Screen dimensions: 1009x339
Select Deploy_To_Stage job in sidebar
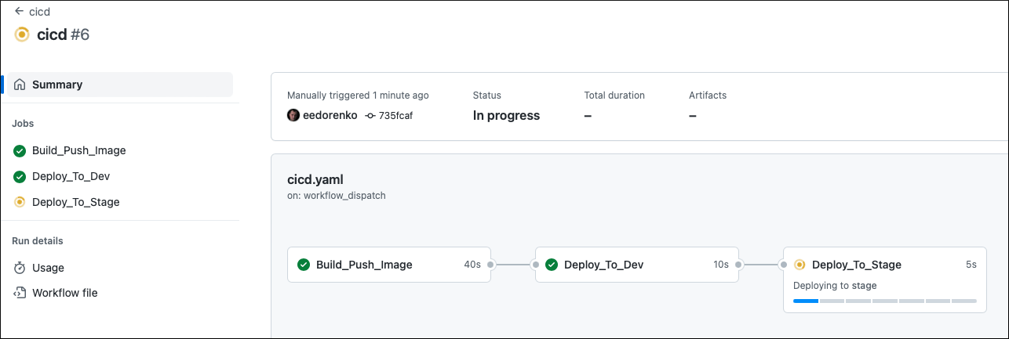(76, 202)
